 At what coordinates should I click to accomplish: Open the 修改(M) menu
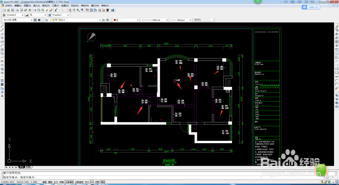tap(85, 6)
